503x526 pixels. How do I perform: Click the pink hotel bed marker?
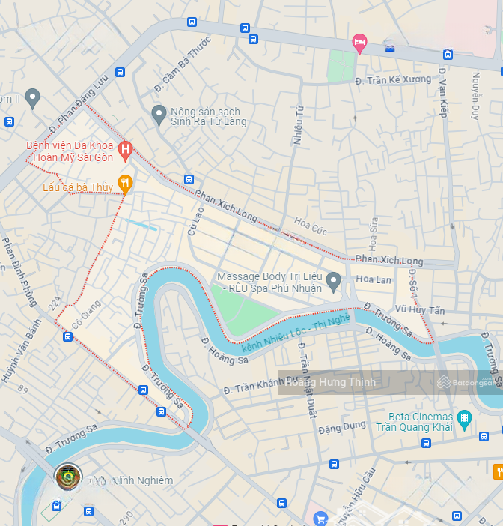pos(359,43)
